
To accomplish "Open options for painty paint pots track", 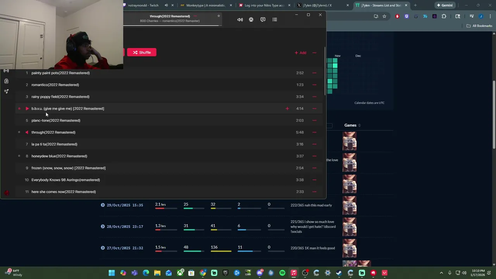I will (x=314, y=73).
